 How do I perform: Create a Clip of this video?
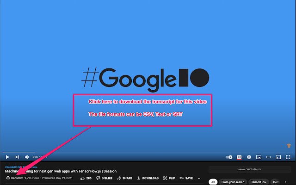169,178
